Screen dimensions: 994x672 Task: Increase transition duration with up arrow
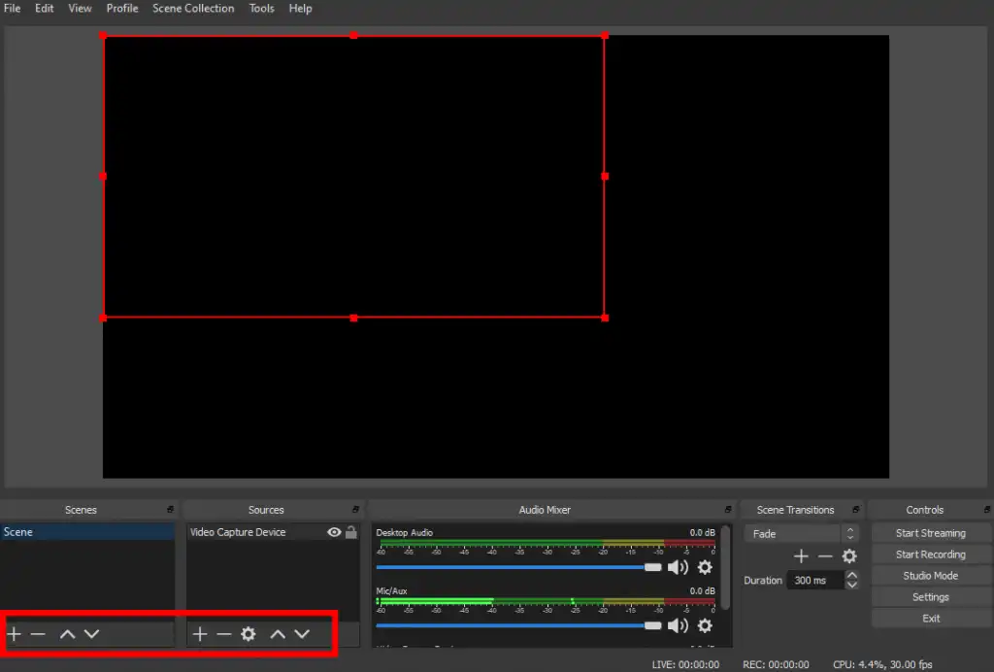tap(852, 576)
